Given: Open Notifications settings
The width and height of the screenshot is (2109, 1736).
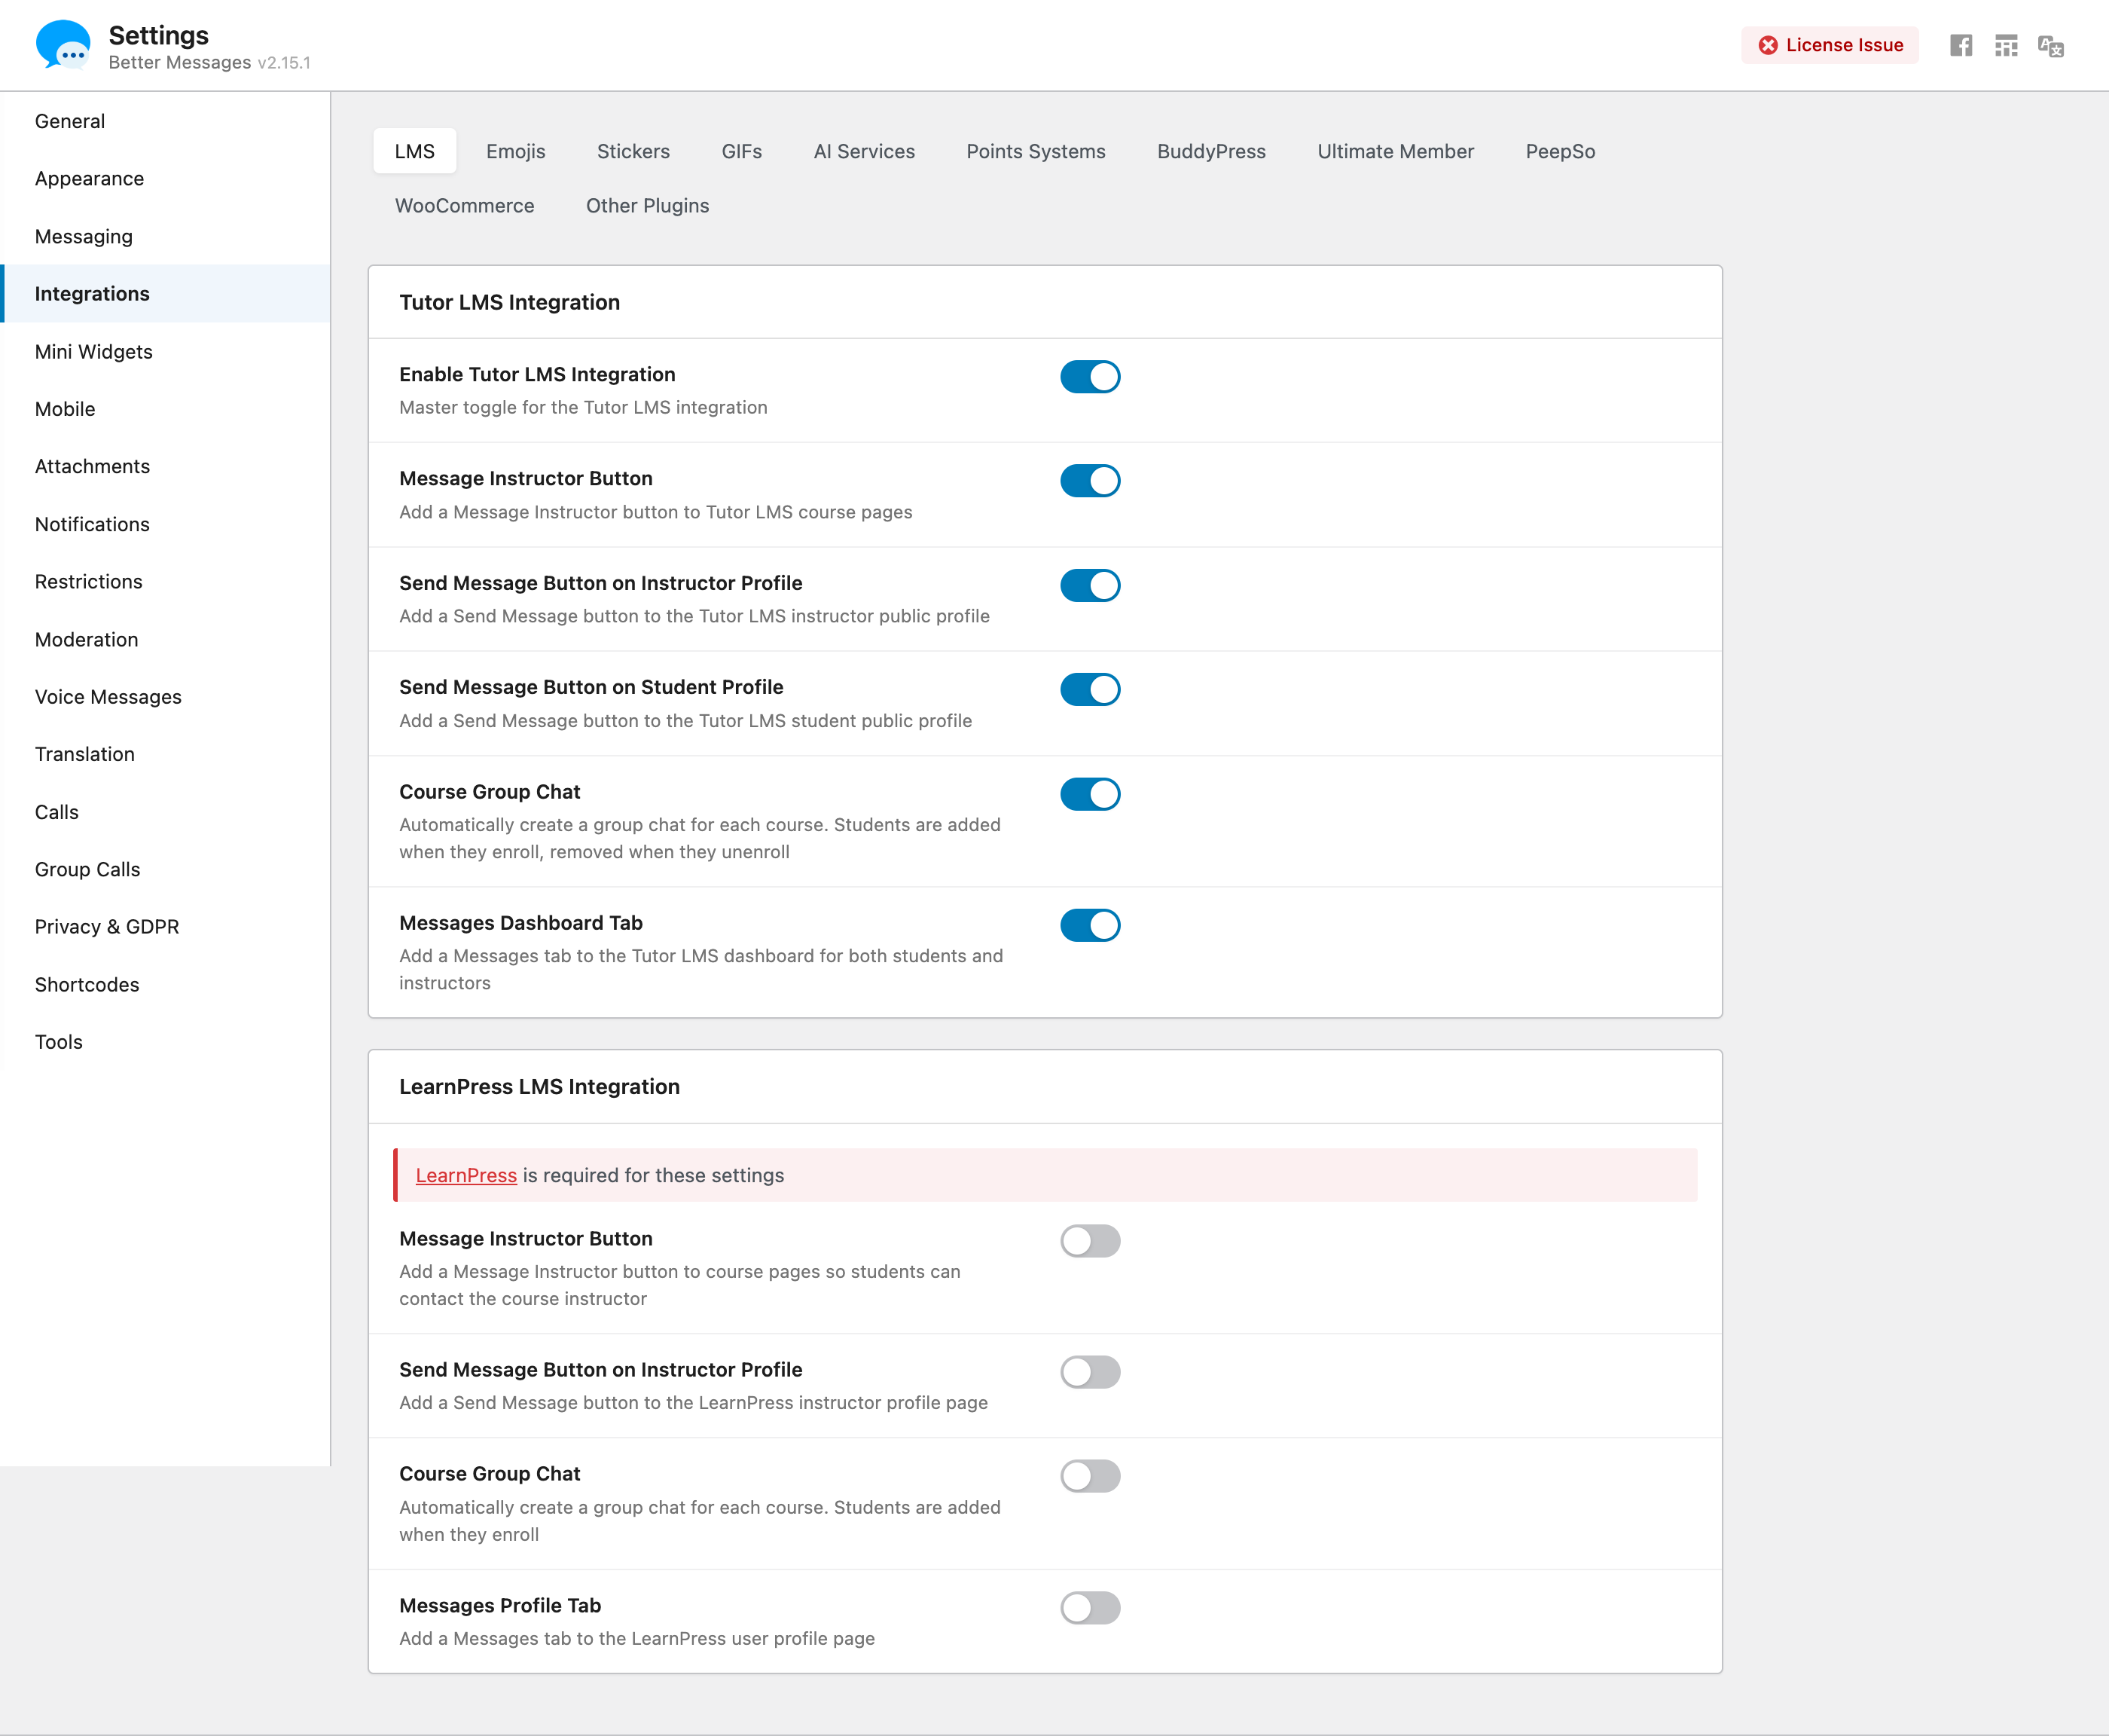Looking at the screenshot, I should [x=165, y=524].
